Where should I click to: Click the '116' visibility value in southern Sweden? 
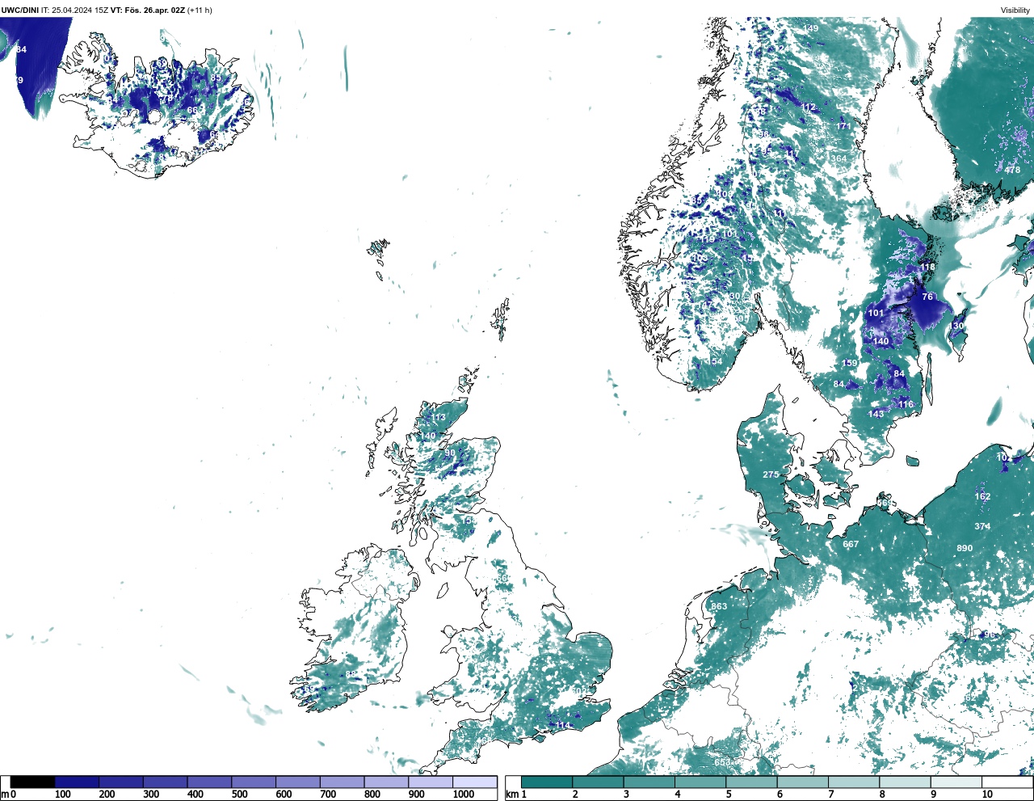click(x=906, y=404)
